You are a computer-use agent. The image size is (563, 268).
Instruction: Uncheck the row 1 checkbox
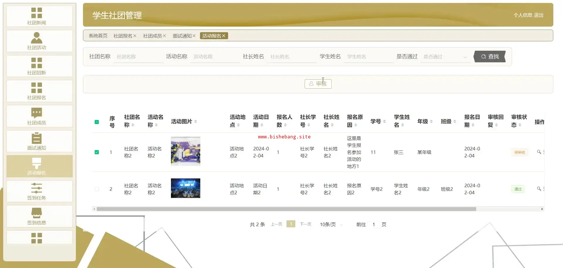click(97, 152)
